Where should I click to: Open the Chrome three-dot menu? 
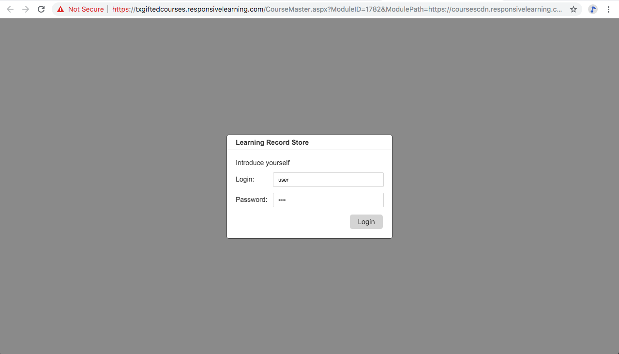[608, 9]
